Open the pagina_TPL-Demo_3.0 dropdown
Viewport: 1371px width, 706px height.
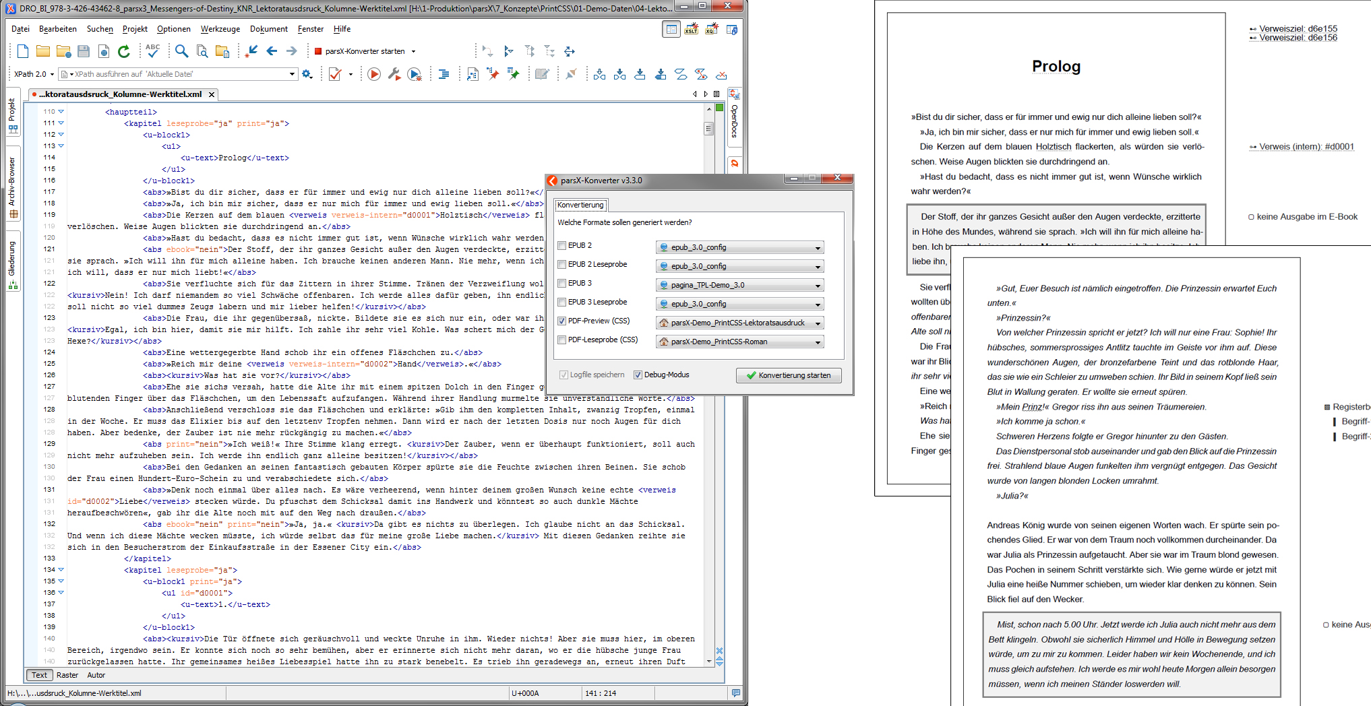coord(739,285)
